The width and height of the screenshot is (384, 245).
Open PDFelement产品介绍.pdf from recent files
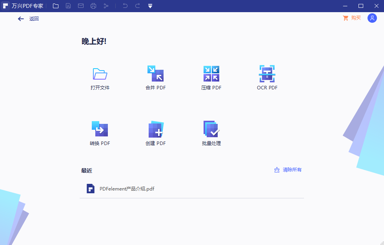pyautogui.click(x=126, y=189)
